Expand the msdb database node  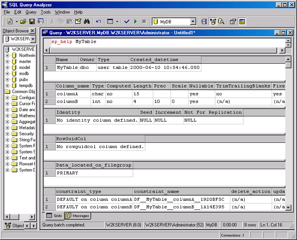[7, 73]
